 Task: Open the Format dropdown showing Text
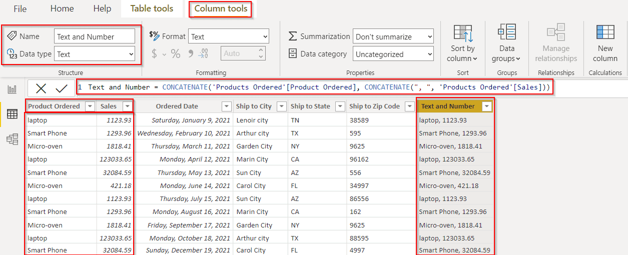229,36
